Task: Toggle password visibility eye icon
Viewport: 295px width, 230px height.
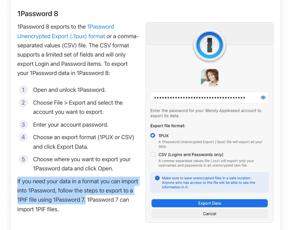Action: pyautogui.click(x=263, y=98)
